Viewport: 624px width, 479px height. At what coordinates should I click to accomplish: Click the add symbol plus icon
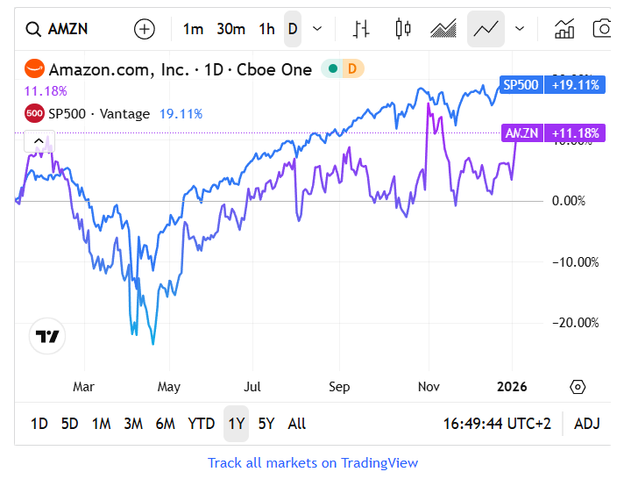click(144, 29)
